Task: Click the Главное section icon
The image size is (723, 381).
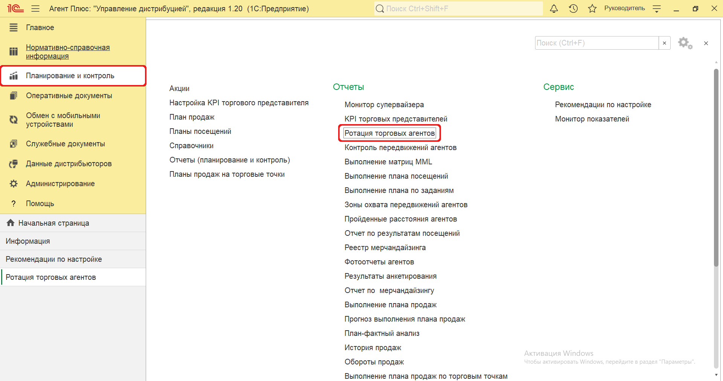Action: tap(14, 27)
